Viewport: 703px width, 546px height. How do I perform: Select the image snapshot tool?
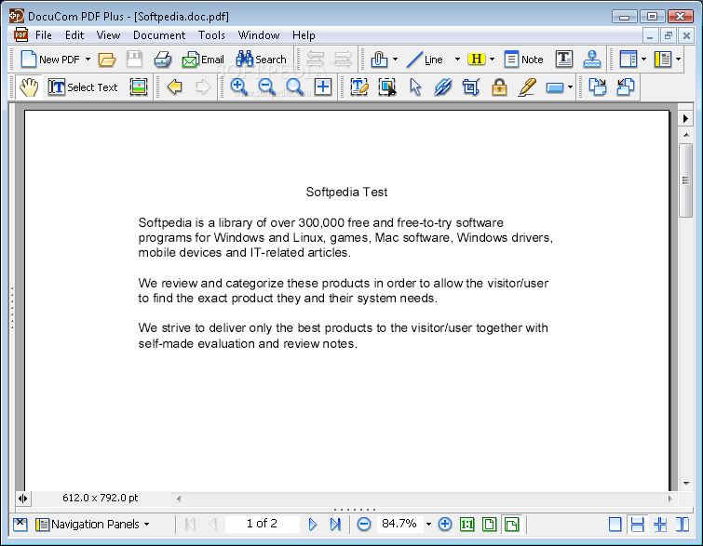coord(139,87)
